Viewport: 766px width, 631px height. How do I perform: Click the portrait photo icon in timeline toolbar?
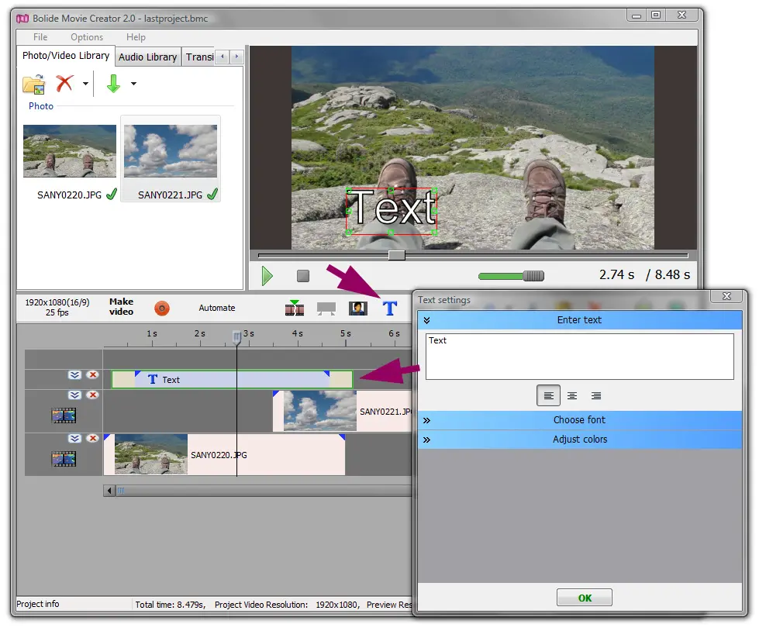[x=357, y=309]
